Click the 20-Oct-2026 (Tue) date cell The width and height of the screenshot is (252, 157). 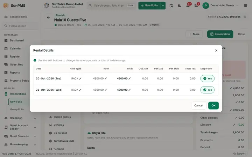[49, 78]
